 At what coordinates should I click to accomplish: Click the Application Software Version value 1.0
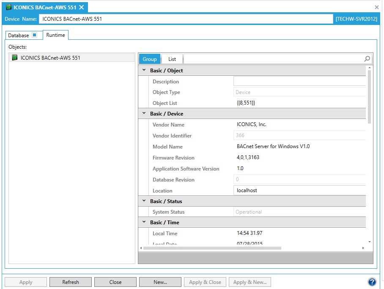pyautogui.click(x=240, y=168)
